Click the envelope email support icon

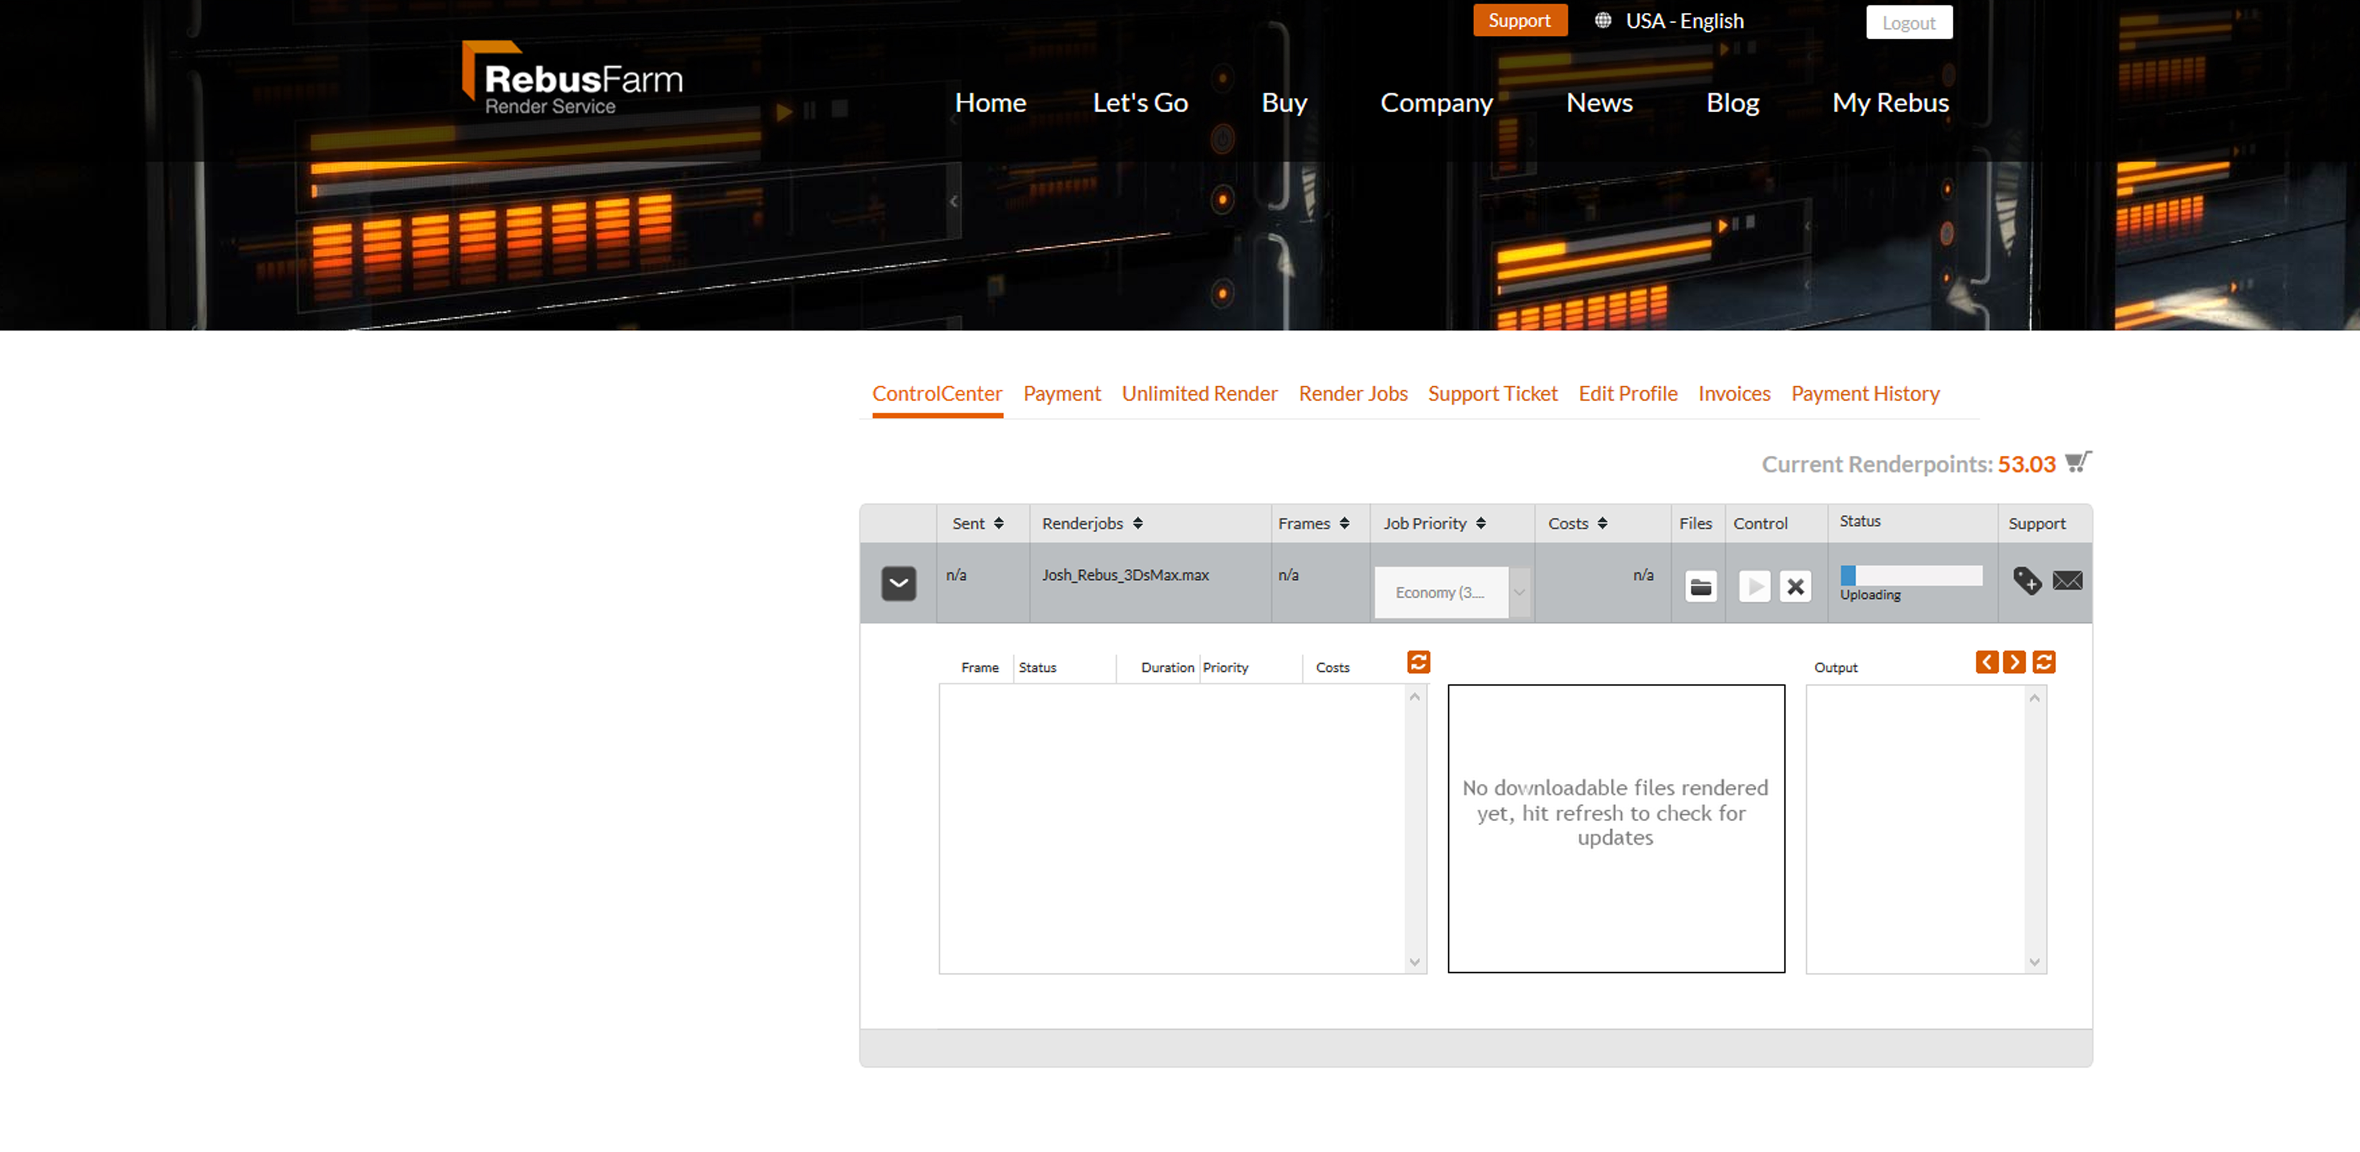[x=2068, y=581]
